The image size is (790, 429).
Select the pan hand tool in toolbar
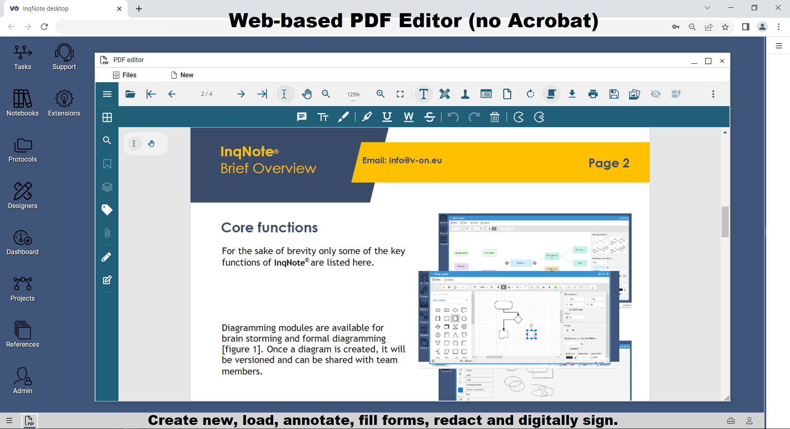point(307,94)
